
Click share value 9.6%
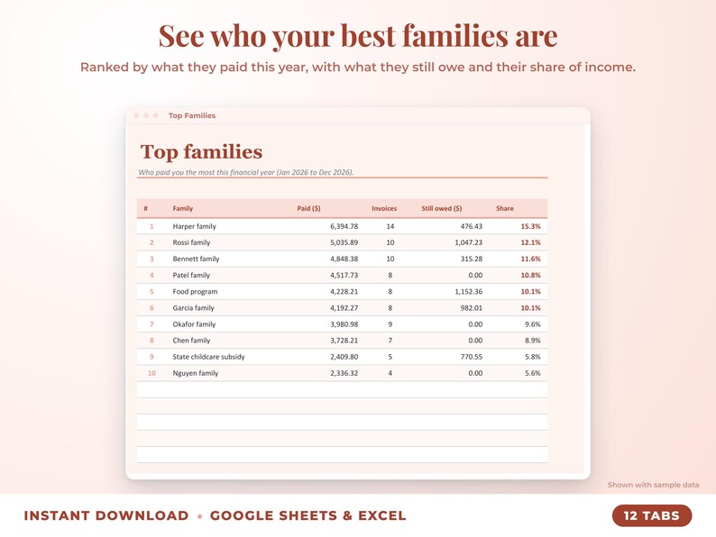tap(532, 324)
